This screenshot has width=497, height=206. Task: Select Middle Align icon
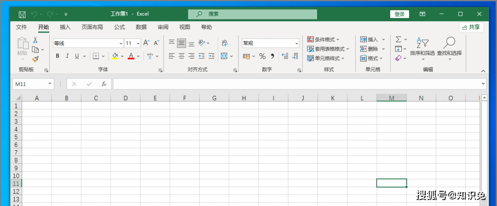(x=181, y=43)
